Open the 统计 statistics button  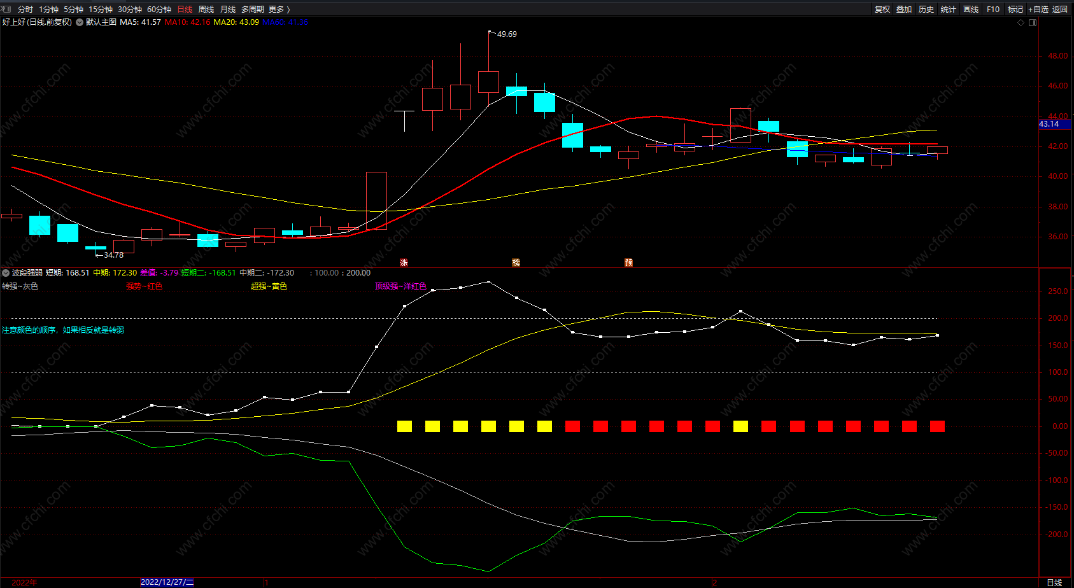(949, 10)
